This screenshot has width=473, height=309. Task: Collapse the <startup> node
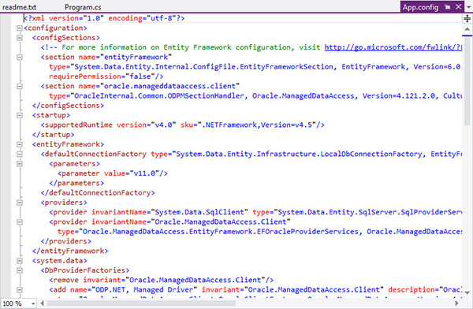20,115
